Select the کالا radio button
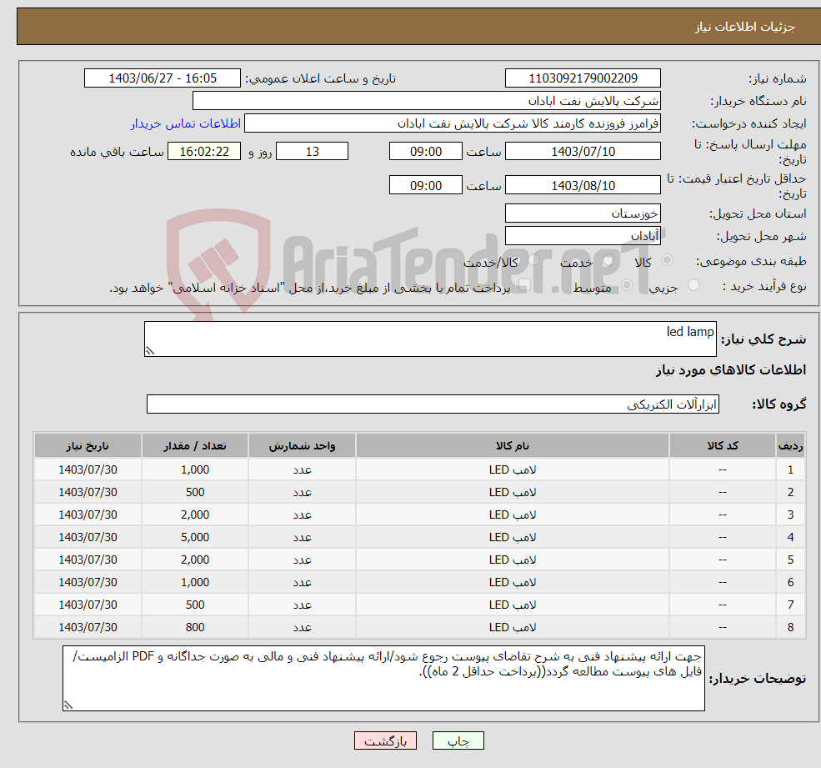 click(668, 260)
